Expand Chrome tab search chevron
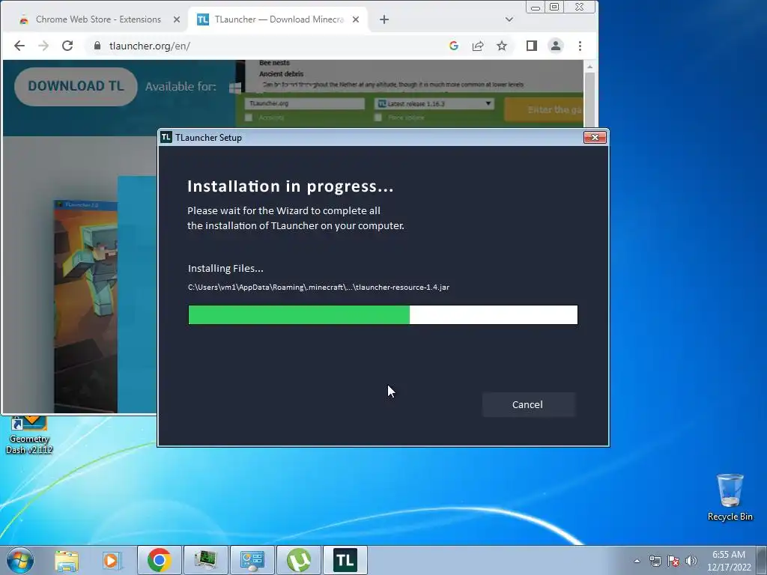This screenshot has height=575, width=767. pos(509,19)
